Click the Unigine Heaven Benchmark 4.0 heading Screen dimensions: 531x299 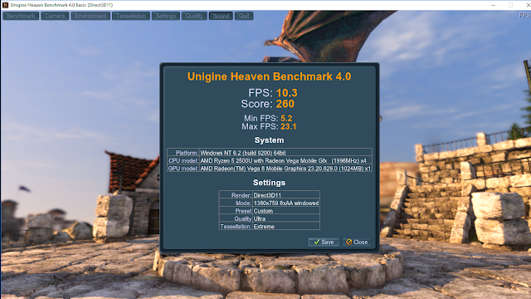[269, 76]
